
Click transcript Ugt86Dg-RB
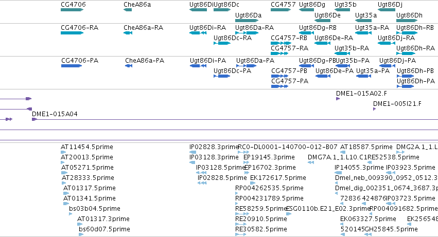[x=306, y=33]
